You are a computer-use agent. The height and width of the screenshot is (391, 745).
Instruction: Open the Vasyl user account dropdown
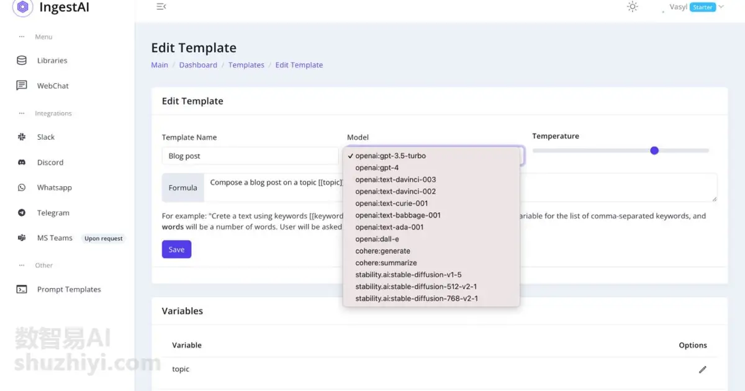click(697, 7)
